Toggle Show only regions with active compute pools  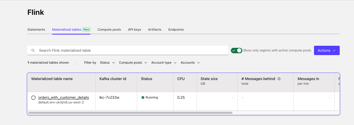pyautogui.click(x=237, y=50)
